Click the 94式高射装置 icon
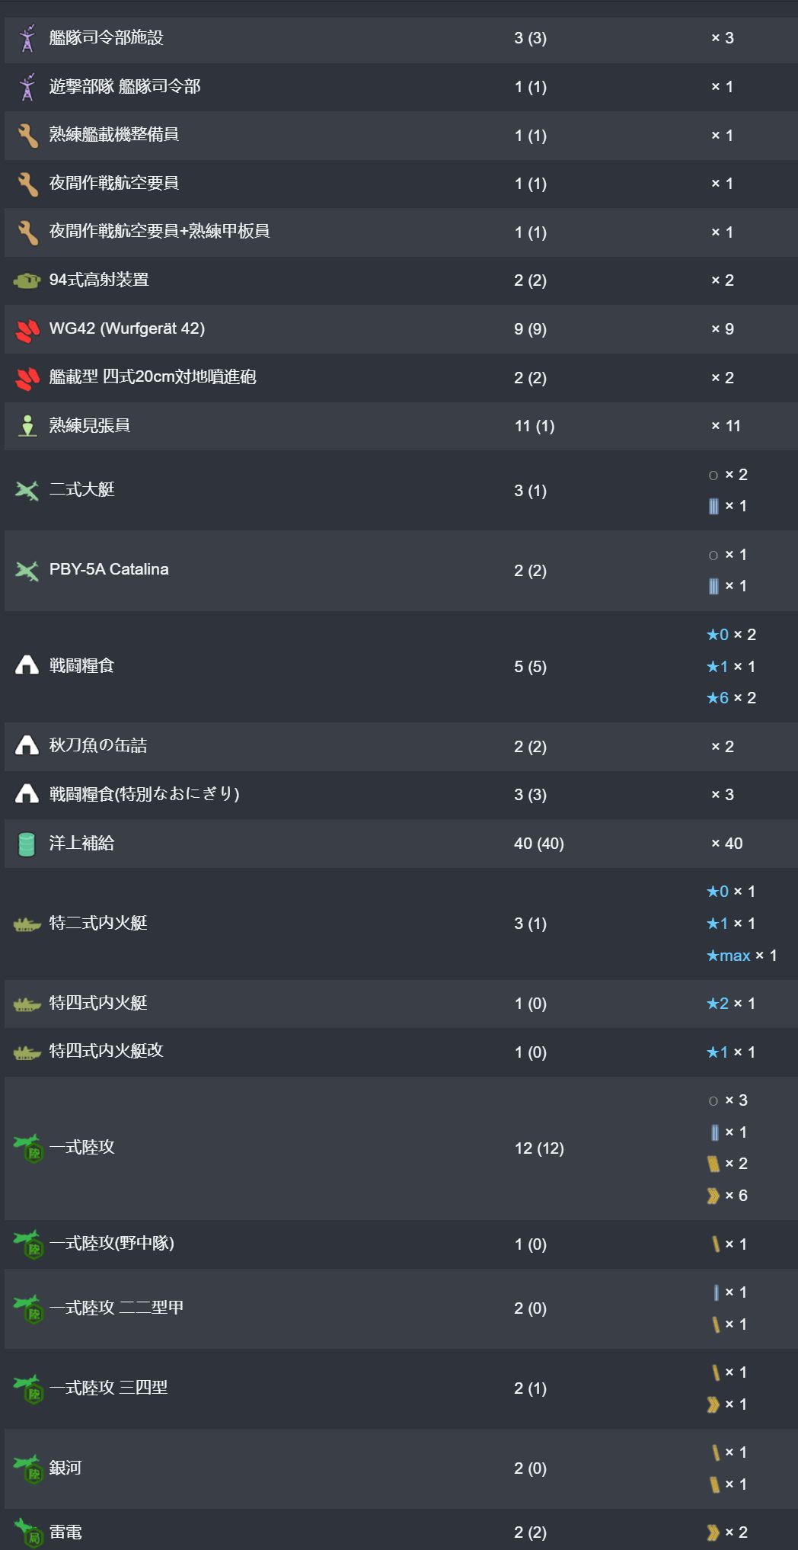The width and height of the screenshot is (798, 1550). pos(27,280)
